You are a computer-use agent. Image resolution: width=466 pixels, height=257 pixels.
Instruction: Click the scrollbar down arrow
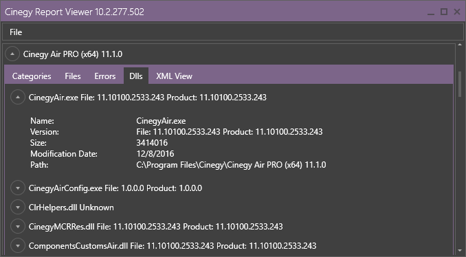(460, 250)
